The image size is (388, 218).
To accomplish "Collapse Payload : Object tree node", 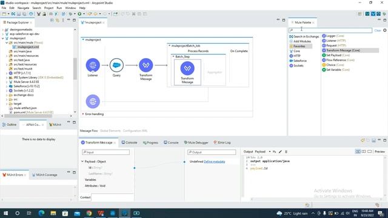I will click(x=82, y=162).
